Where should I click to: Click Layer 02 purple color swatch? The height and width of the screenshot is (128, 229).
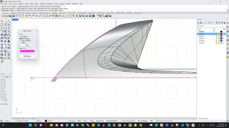[x=221, y=36]
